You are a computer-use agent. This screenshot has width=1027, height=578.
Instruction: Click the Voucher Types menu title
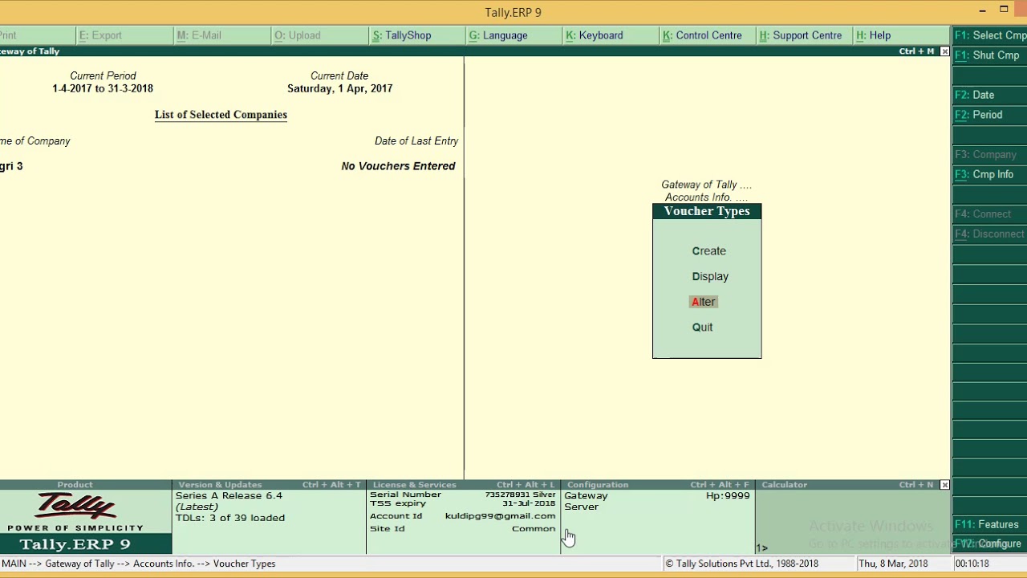[x=707, y=211]
